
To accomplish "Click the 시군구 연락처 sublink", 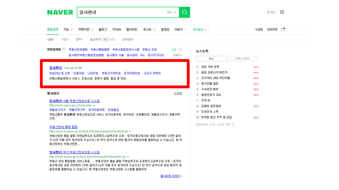I will coord(152,73).
